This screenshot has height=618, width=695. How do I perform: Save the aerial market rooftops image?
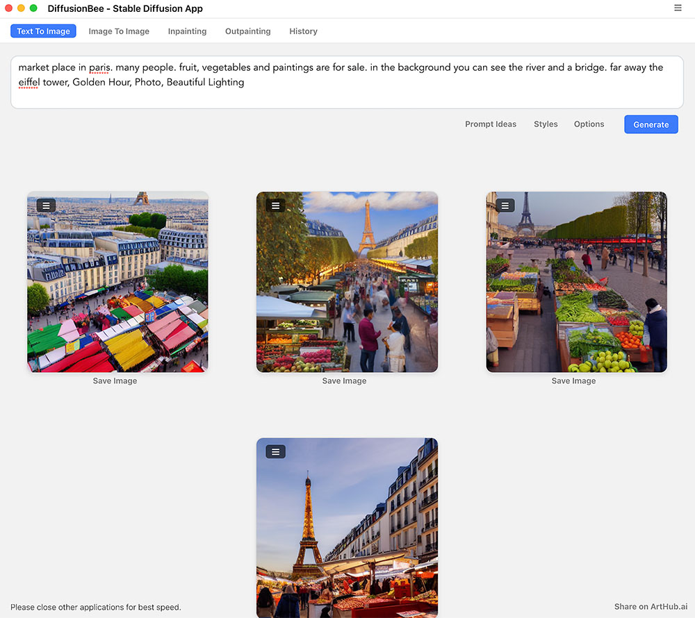(115, 381)
